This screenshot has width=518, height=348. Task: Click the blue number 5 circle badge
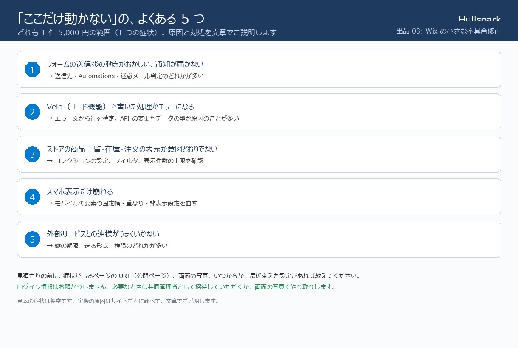[32, 239]
